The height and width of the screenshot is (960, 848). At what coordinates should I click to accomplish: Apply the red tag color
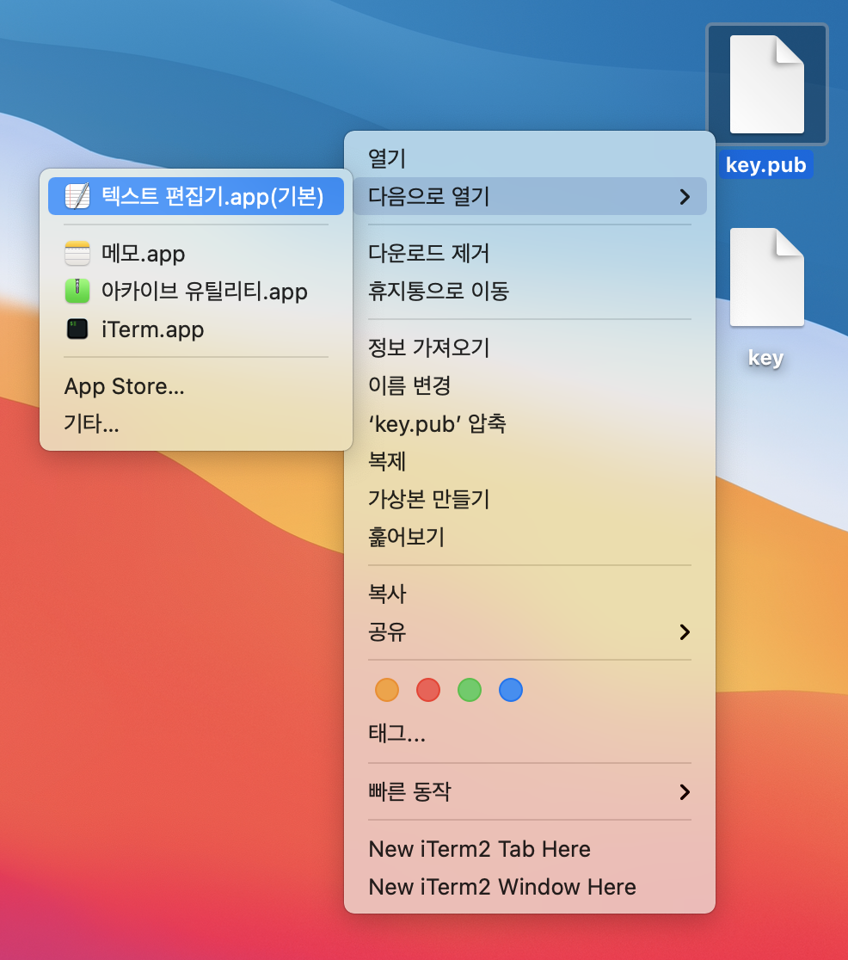(x=428, y=690)
